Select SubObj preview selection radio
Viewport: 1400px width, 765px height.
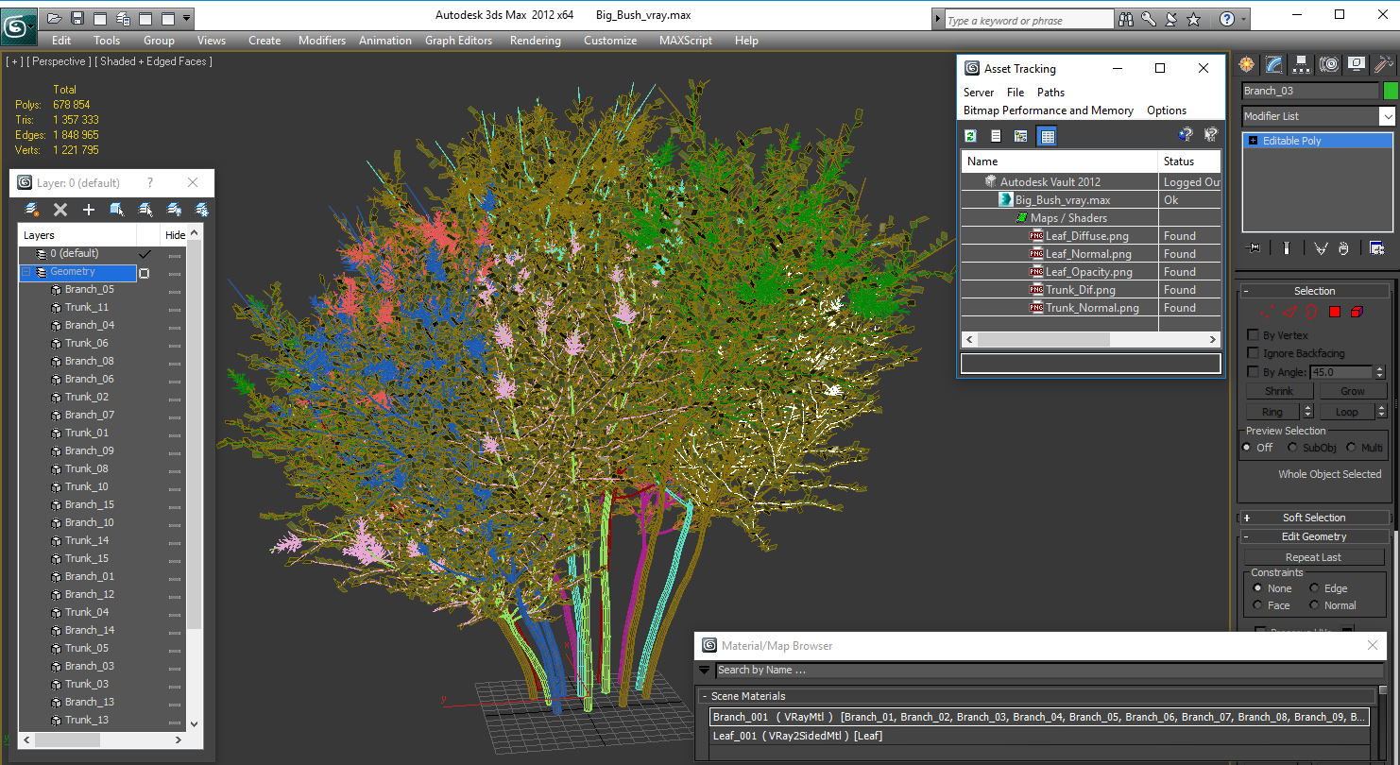pyautogui.click(x=1292, y=448)
